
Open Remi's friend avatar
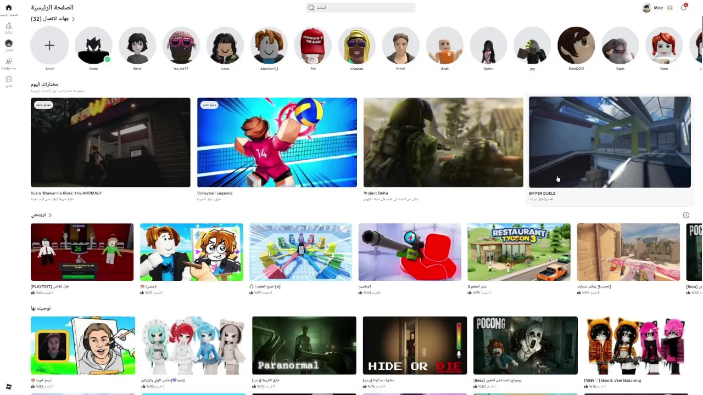pyautogui.click(x=137, y=46)
